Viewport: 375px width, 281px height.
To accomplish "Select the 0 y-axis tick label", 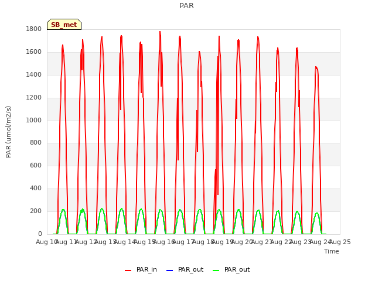I will click(x=40, y=234).
